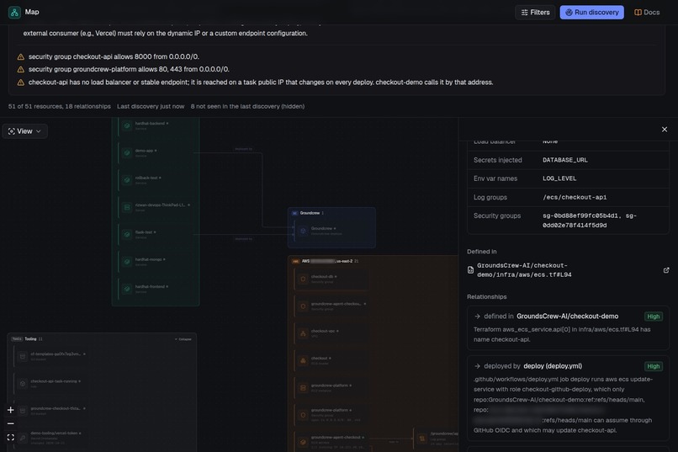Click the arrow icon beside 'deployed by'
The height and width of the screenshot is (452, 678).
tap(477, 366)
